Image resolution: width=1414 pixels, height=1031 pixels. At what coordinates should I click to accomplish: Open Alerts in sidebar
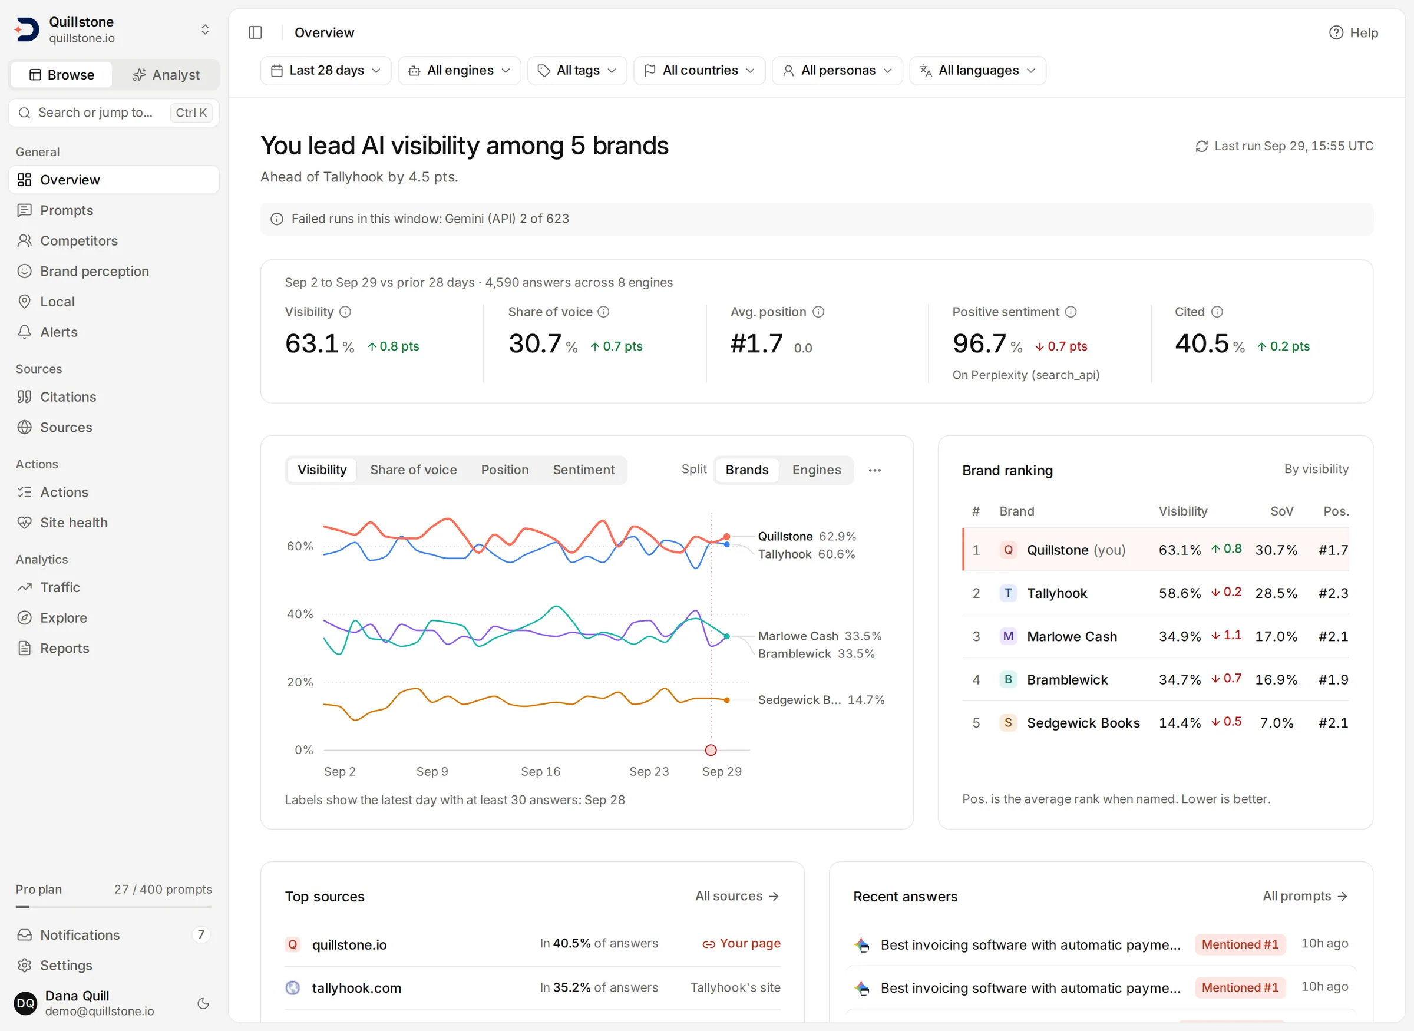(114, 332)
